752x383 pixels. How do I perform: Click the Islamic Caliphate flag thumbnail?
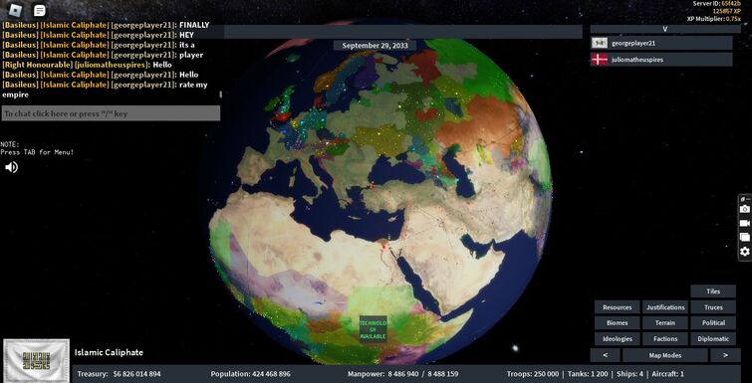click(x=37, y=360)
